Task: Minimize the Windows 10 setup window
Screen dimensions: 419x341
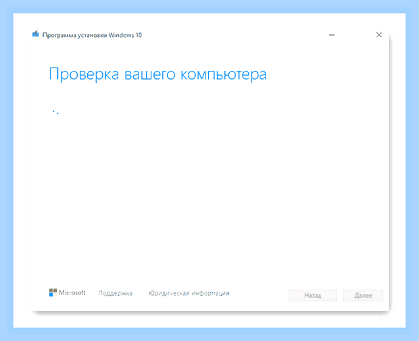Action: pos(332,35)
